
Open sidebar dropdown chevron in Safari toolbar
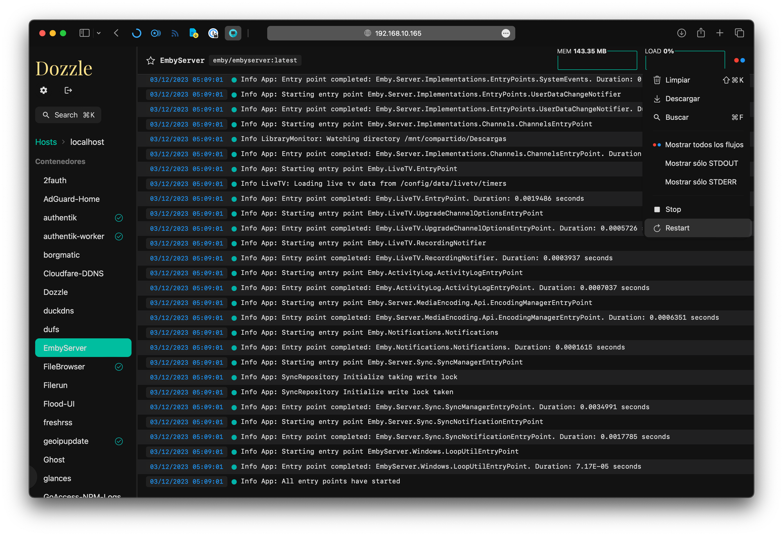(x=99, y=33)
